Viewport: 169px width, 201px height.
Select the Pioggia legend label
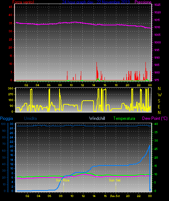[7, 118]
